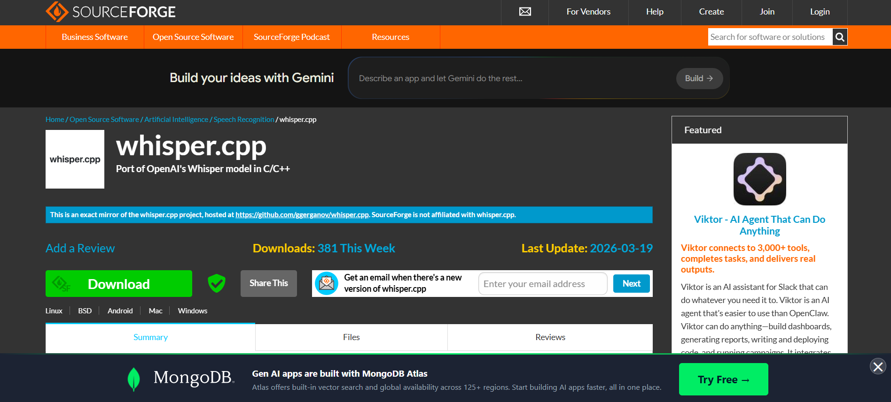Select the Android platform link

(x=120, y=311)
